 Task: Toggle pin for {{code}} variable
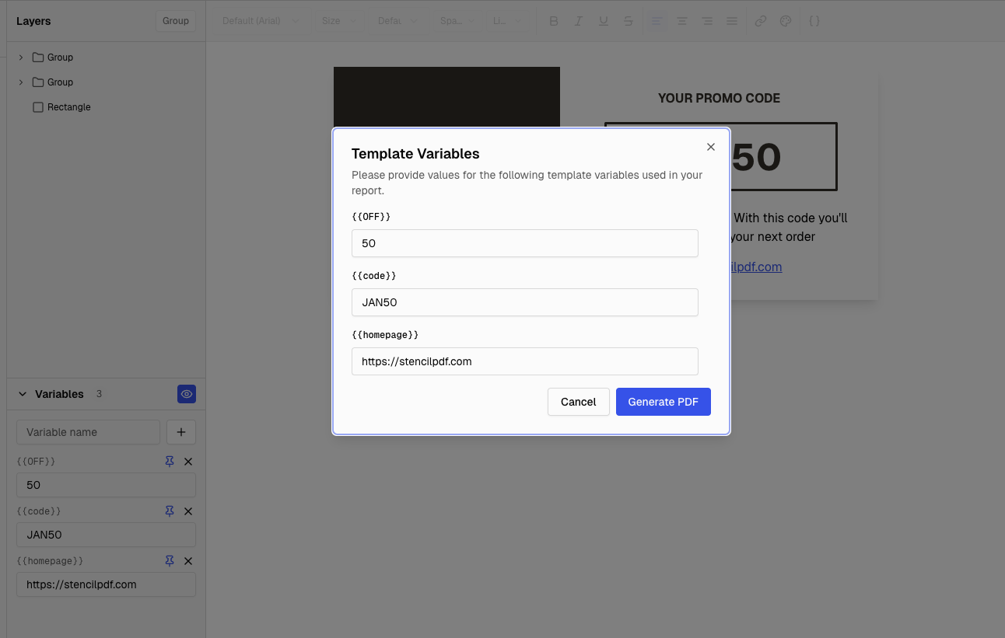(x=170, y=511)
